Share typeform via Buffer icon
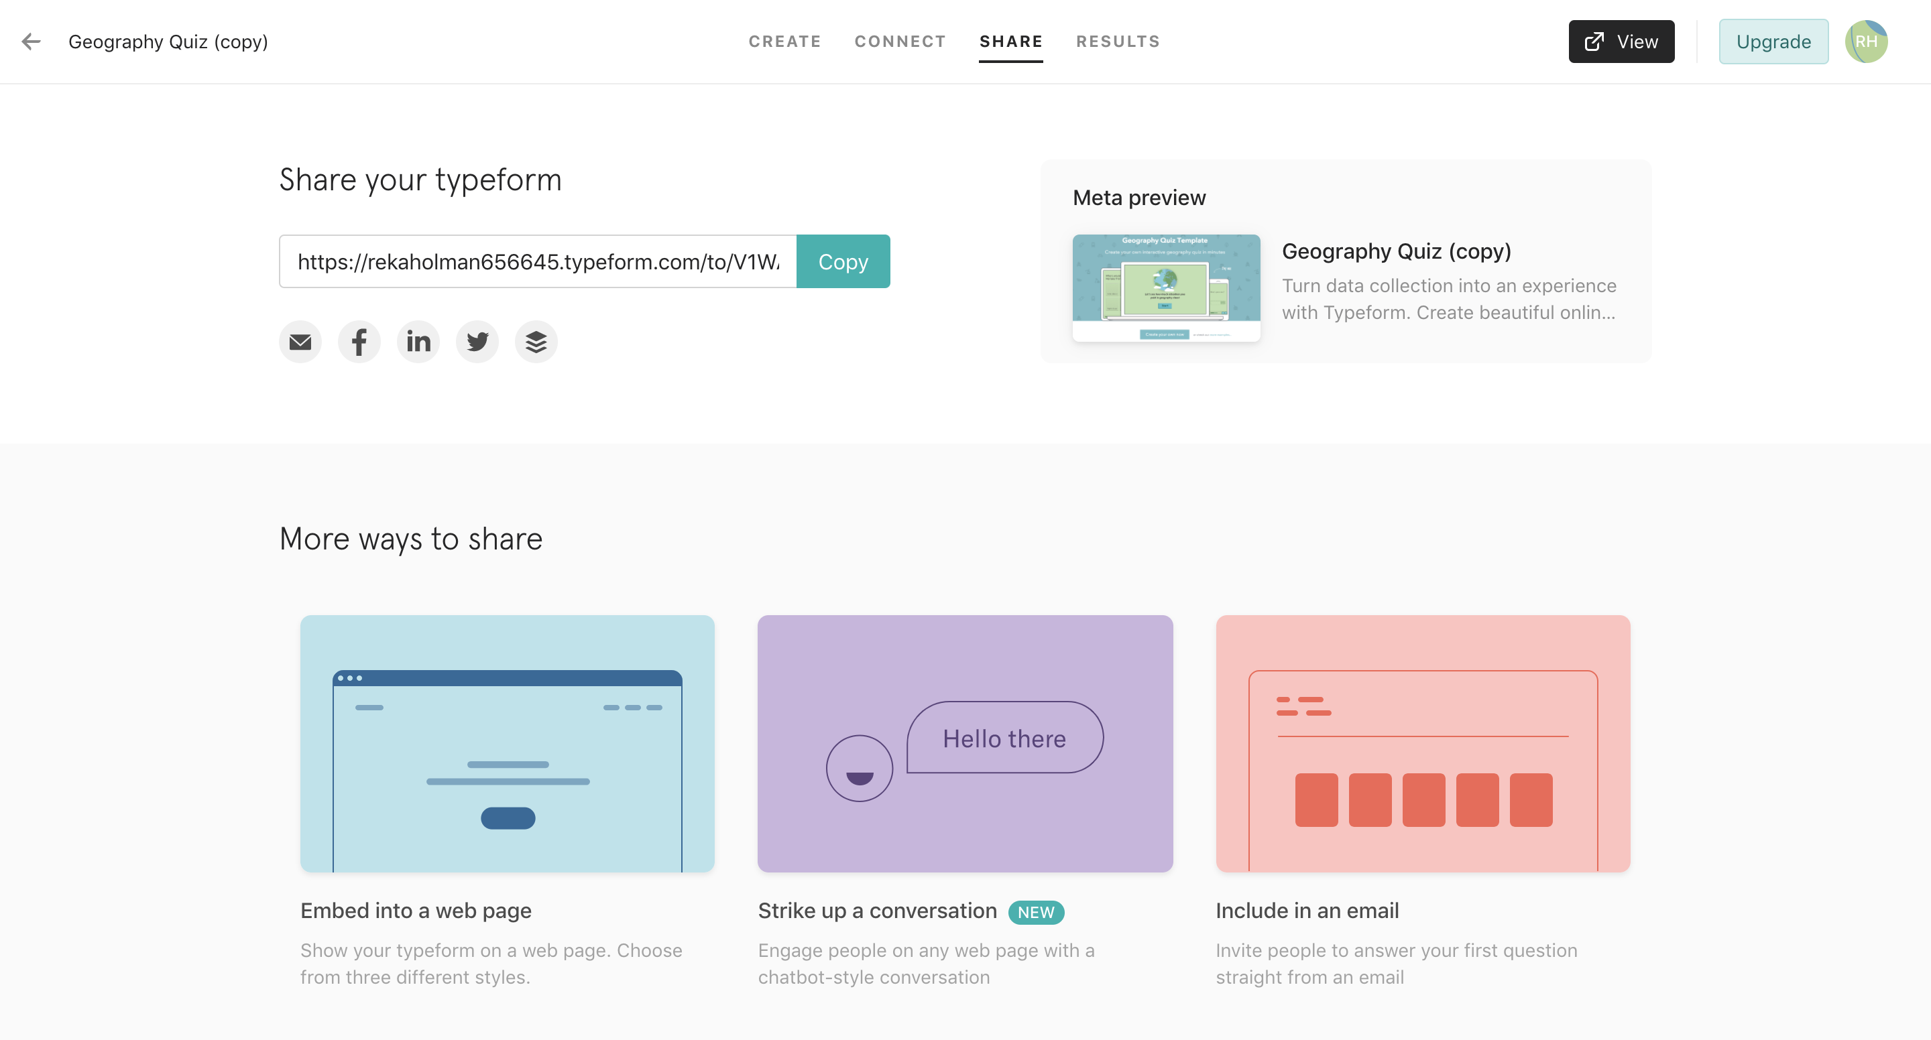The width and height of the screenshot is (1931, 1040). click(536, 342)
